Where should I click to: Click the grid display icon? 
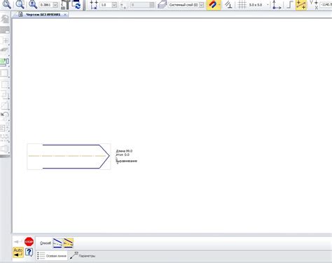(x=242, y=5)
